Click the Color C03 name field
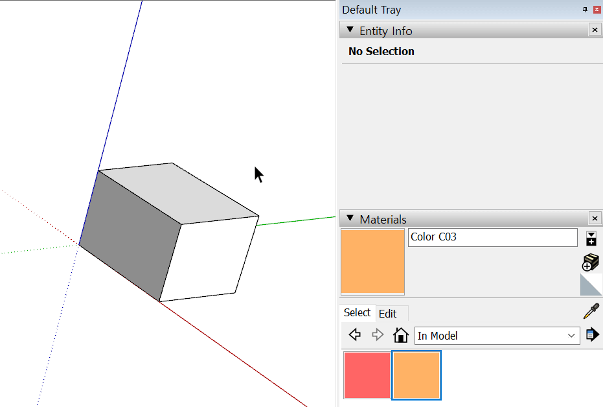 click(493, 237)
